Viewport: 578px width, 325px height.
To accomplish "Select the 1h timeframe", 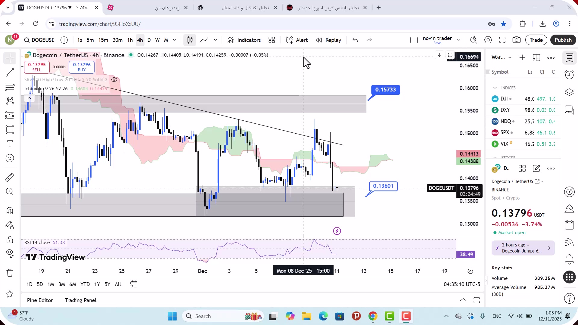I will click(x=130, y=40).
